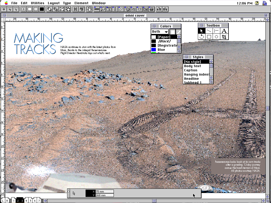Select the diagonal Line tool
Screen dimensions: 271x203
pos(209,31)
